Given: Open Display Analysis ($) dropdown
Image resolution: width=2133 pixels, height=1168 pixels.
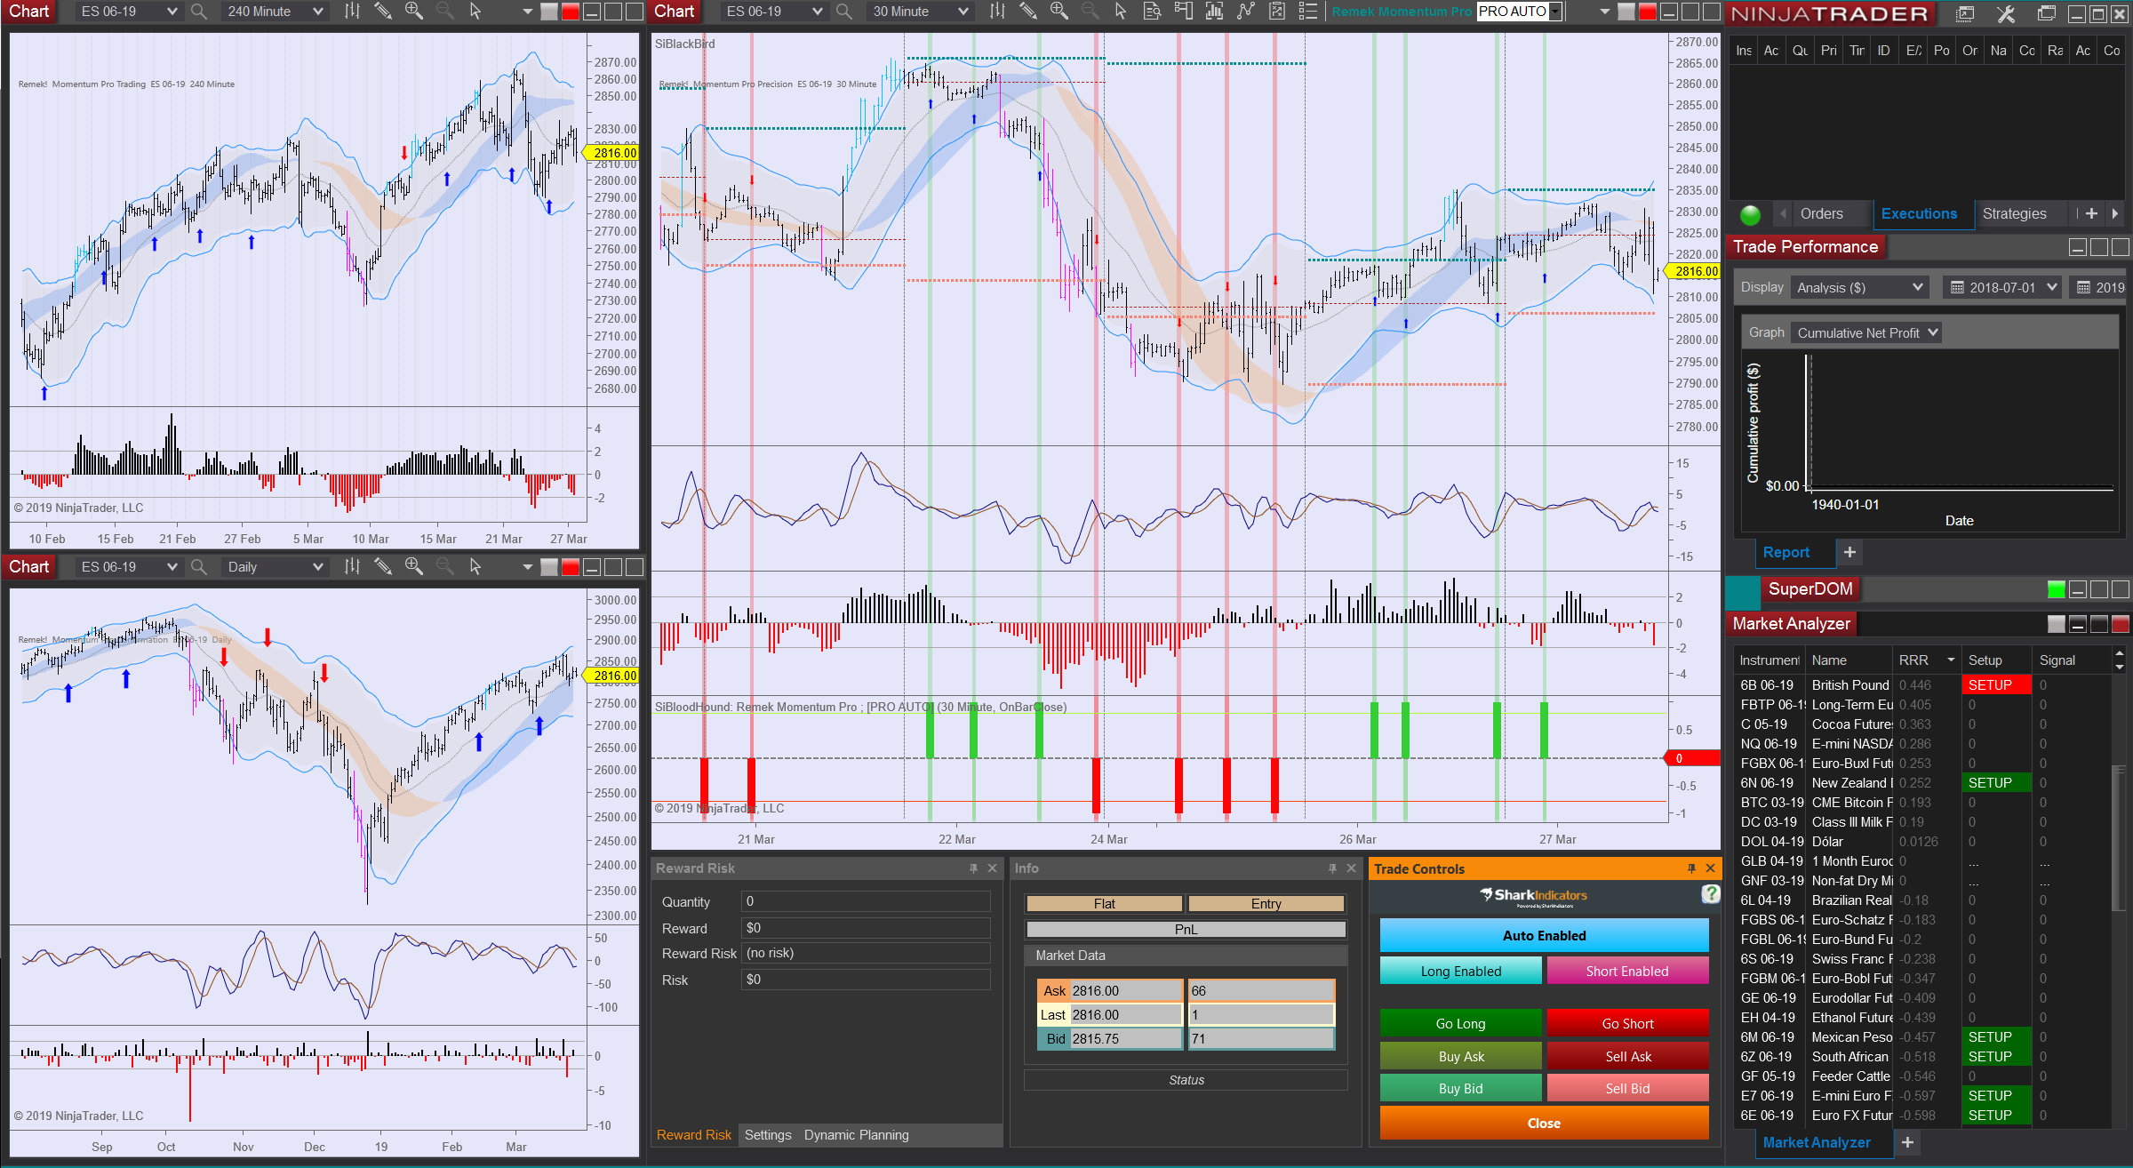Looking at the screenshot, I should click(x=1859, y=287).
